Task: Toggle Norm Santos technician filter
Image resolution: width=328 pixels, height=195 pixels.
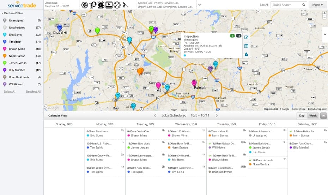Action: 21,56
